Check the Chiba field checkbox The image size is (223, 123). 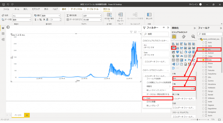click(x=203, y=56)
